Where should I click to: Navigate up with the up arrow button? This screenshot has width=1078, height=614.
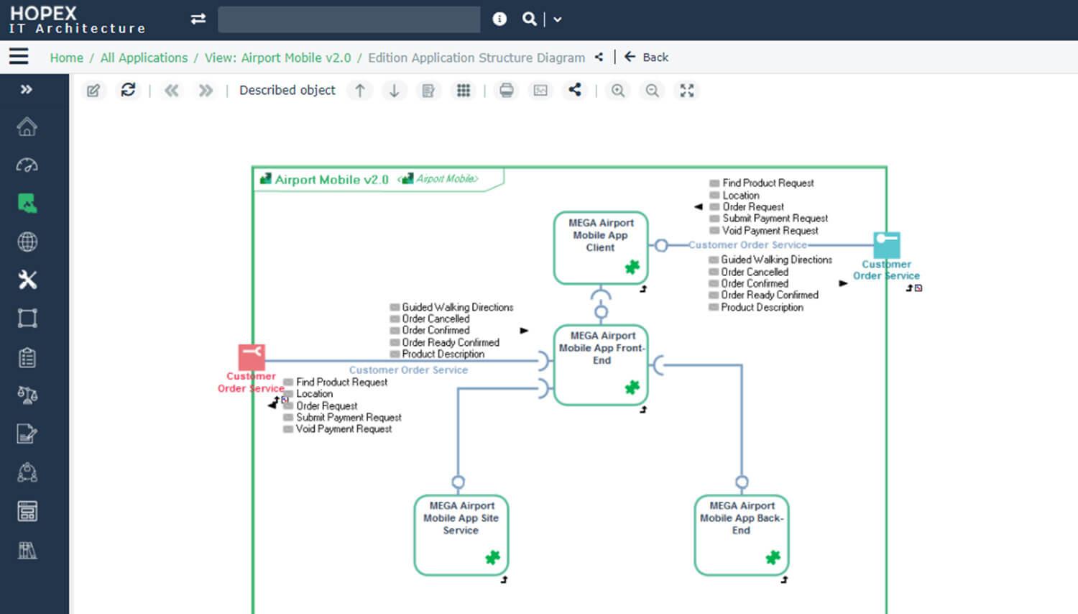(360, 91)
